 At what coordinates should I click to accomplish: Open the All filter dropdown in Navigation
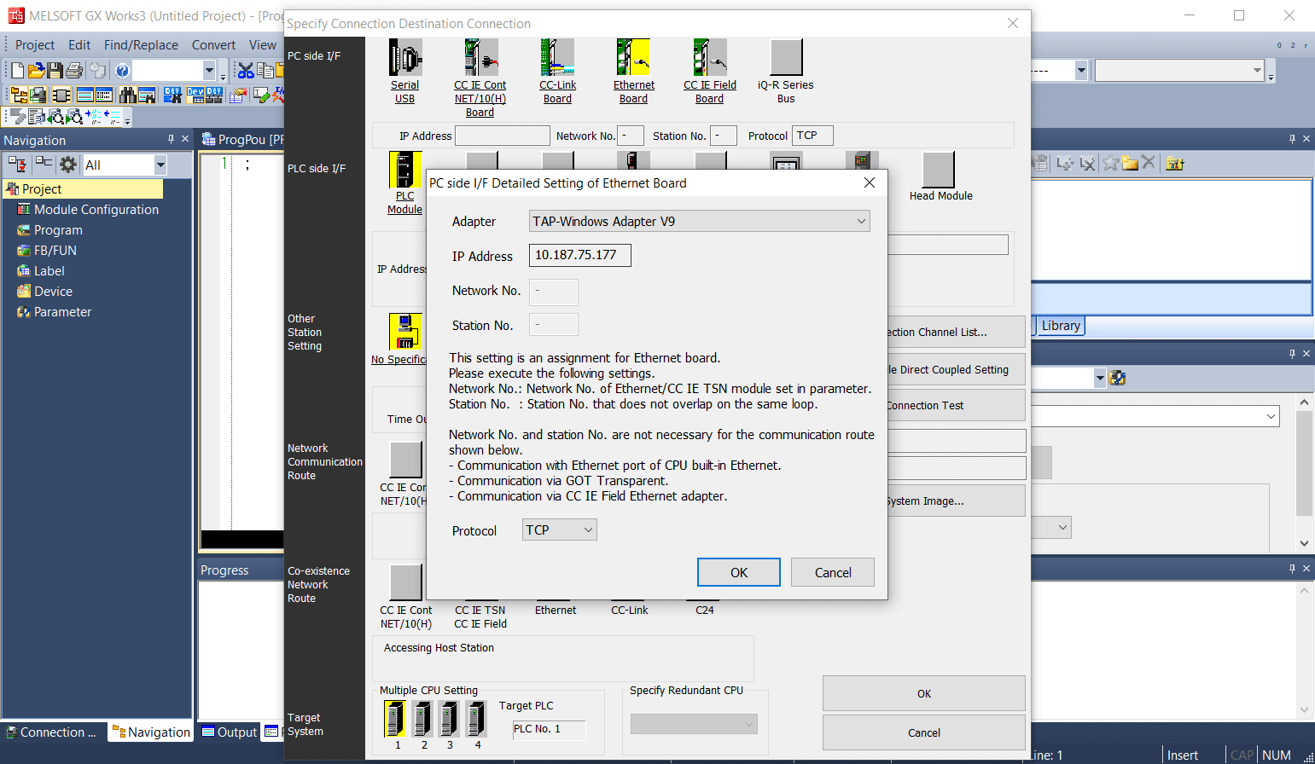(x=160, y=165)
